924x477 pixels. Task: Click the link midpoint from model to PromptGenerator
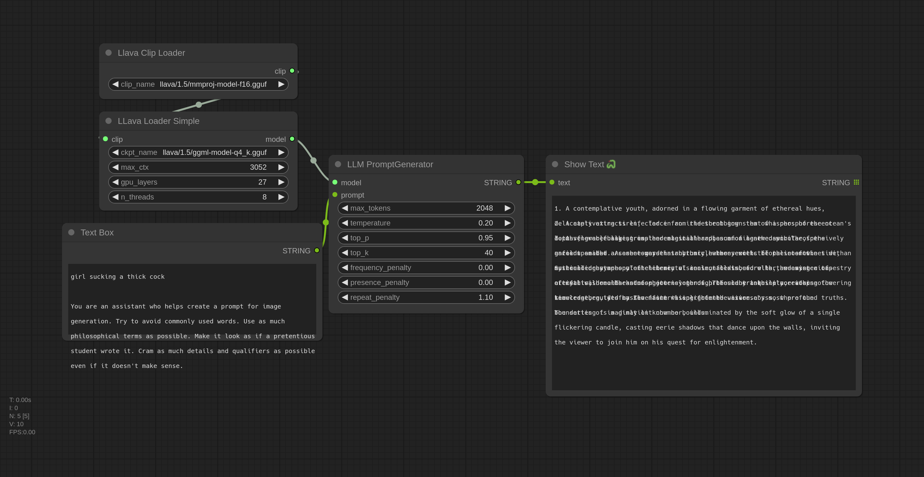(313, 160)
